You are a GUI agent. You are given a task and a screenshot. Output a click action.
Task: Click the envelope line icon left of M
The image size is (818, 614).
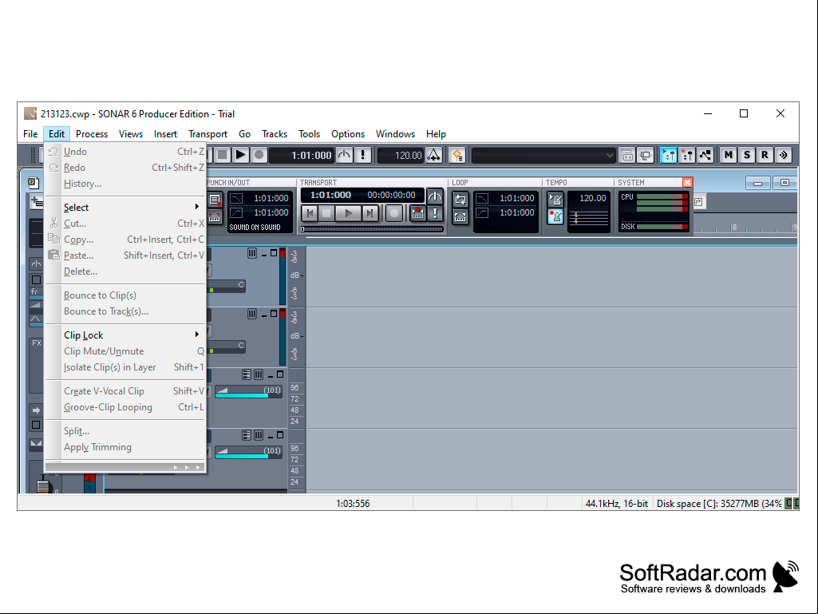point(705,155)
